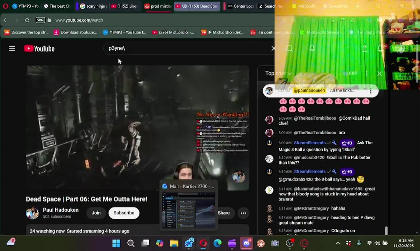This screenshot has height=251, width=420.
Task: Select the '(1153) Dead Space' tab
Action: point(197,6)
